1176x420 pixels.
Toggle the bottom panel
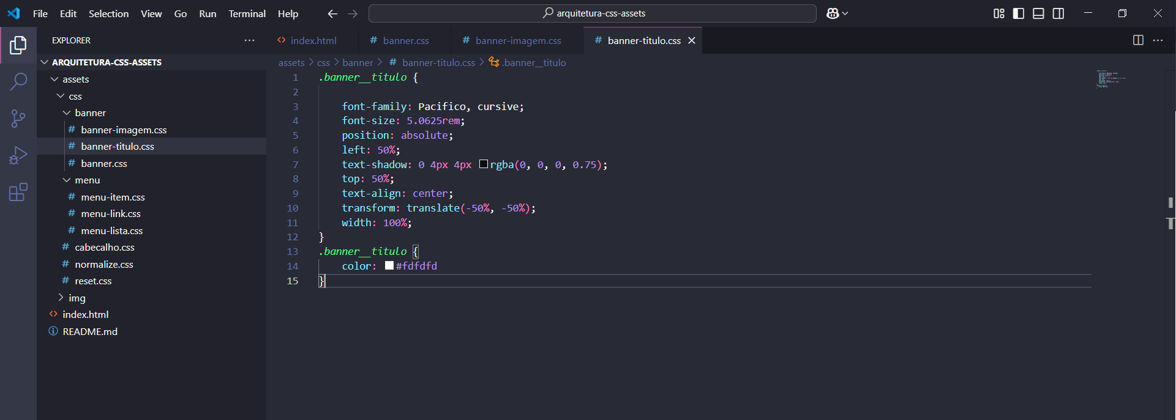point(1038,13)
